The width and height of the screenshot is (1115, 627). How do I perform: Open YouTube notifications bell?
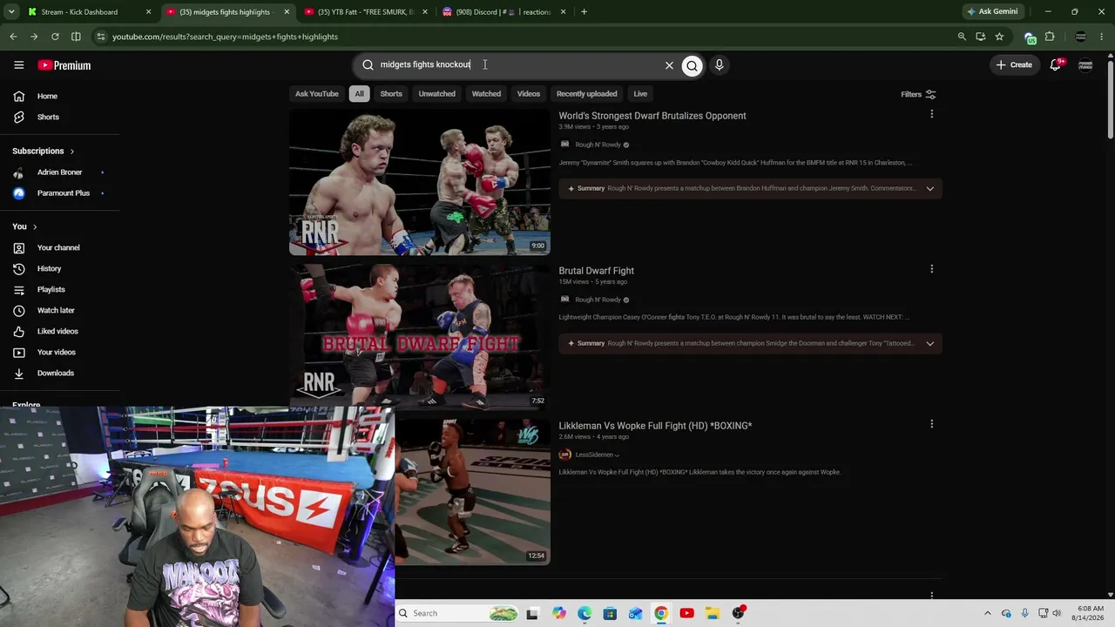1056,65
